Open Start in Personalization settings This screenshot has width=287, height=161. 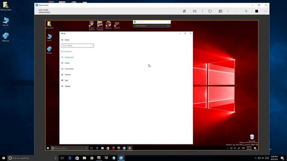tap(66, 80)
